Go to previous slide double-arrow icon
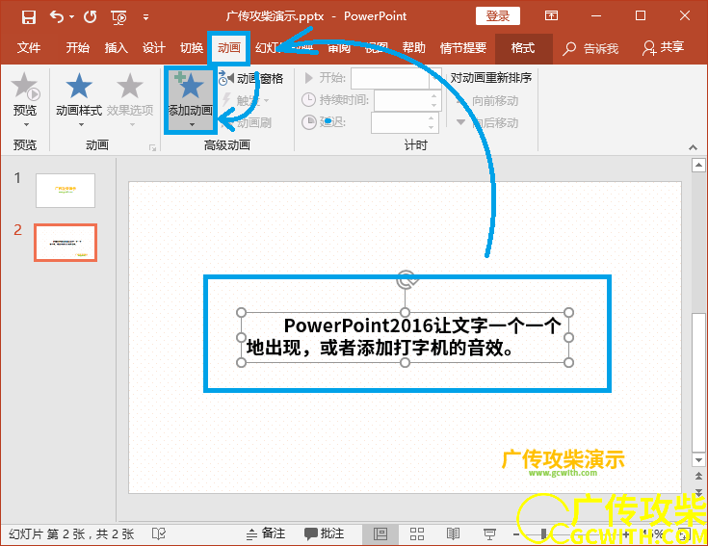 click(698, 476)
